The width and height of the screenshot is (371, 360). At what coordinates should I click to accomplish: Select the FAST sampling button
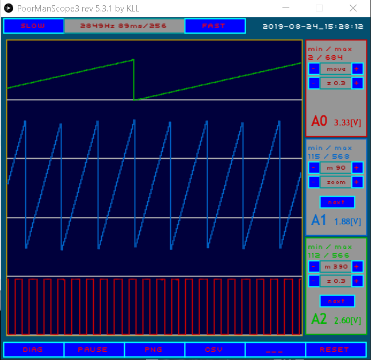tap(215, 26)
